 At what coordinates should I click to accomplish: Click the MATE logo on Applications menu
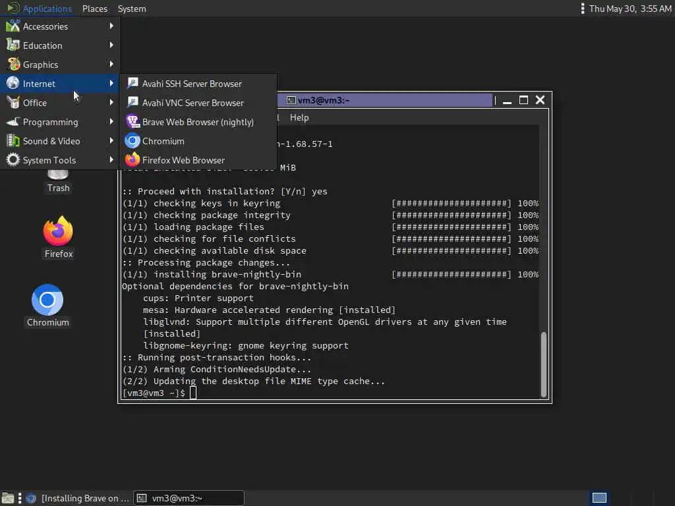tap(13, 8)
